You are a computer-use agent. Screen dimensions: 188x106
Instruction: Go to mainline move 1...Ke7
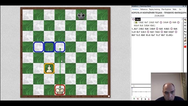coord(135,29)
